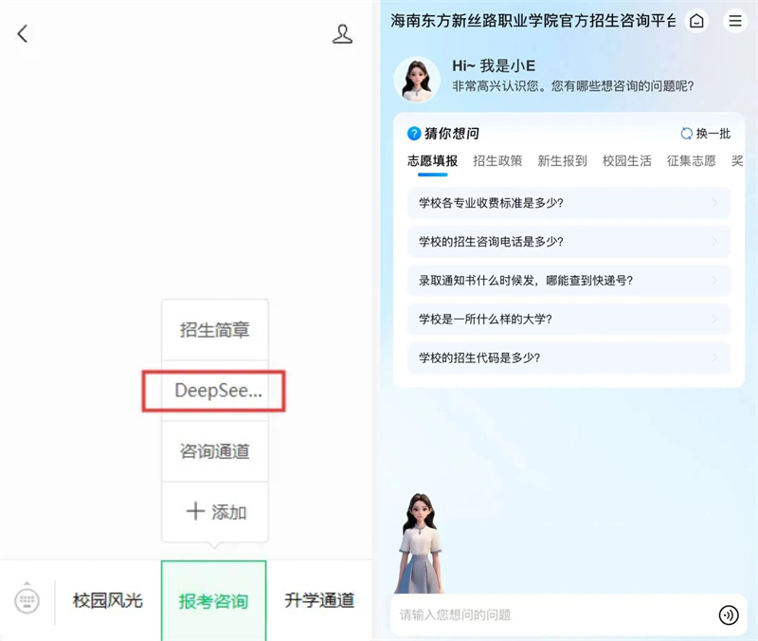The height and width of the screenshot is (641, 758).
Task: Tap the 小E avatar at top
Action: click(417, 79)
